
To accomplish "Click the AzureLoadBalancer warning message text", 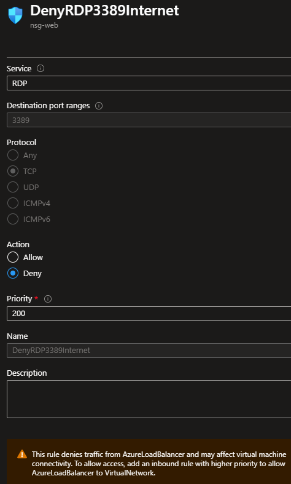I will click(159, 464).
